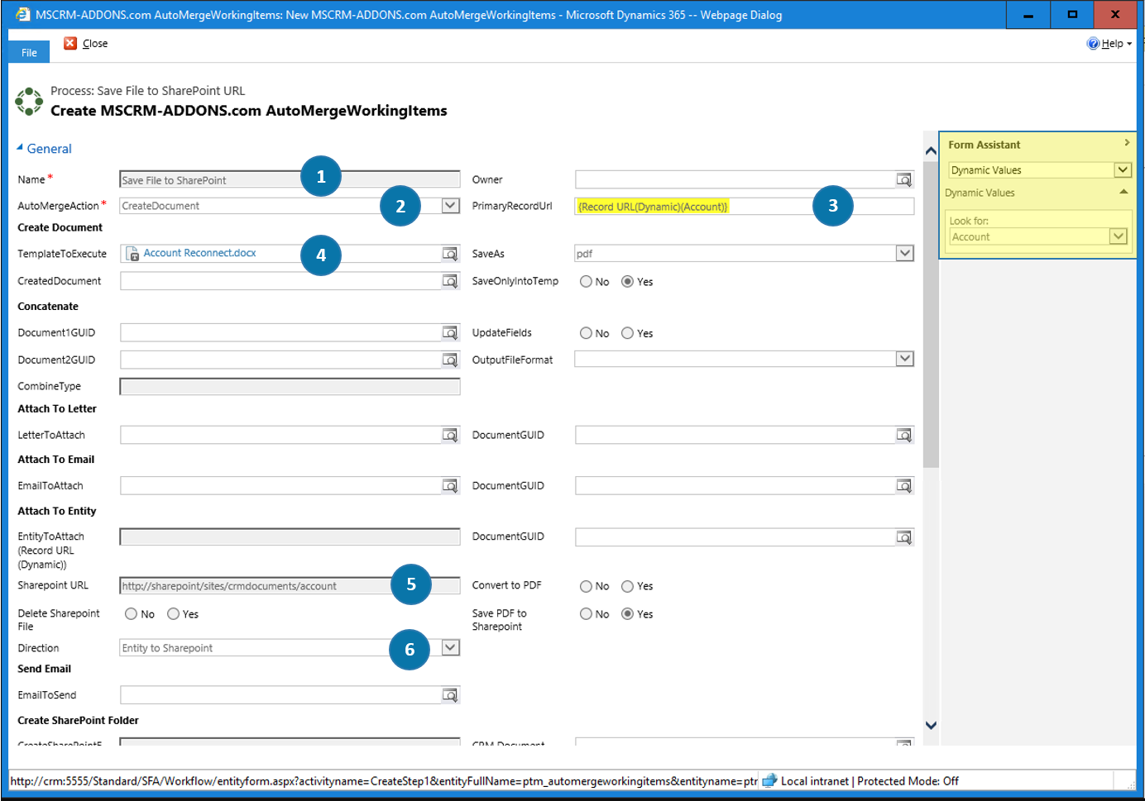The height and width of the screenshot is (801, 1145).
Task: Open lookup icon for EmailToSend field
Action: (x=450, y=695)
